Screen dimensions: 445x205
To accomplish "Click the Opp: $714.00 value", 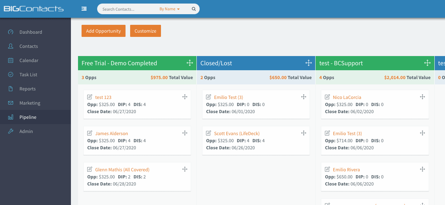I will (x=339, y=140).
